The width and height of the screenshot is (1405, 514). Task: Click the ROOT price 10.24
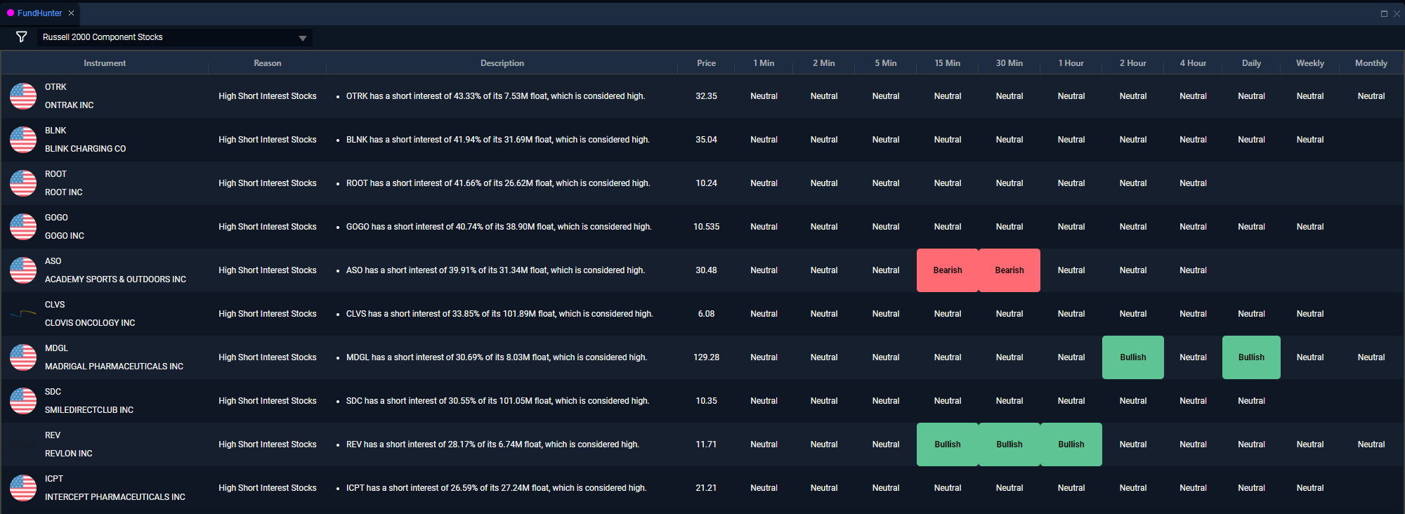tap(706, 183)
